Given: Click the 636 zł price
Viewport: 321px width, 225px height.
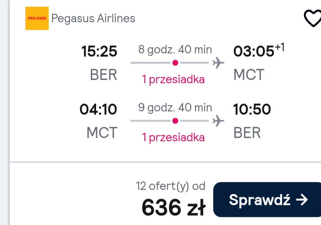Looking at the screenshot, I should tap(174, 207).
